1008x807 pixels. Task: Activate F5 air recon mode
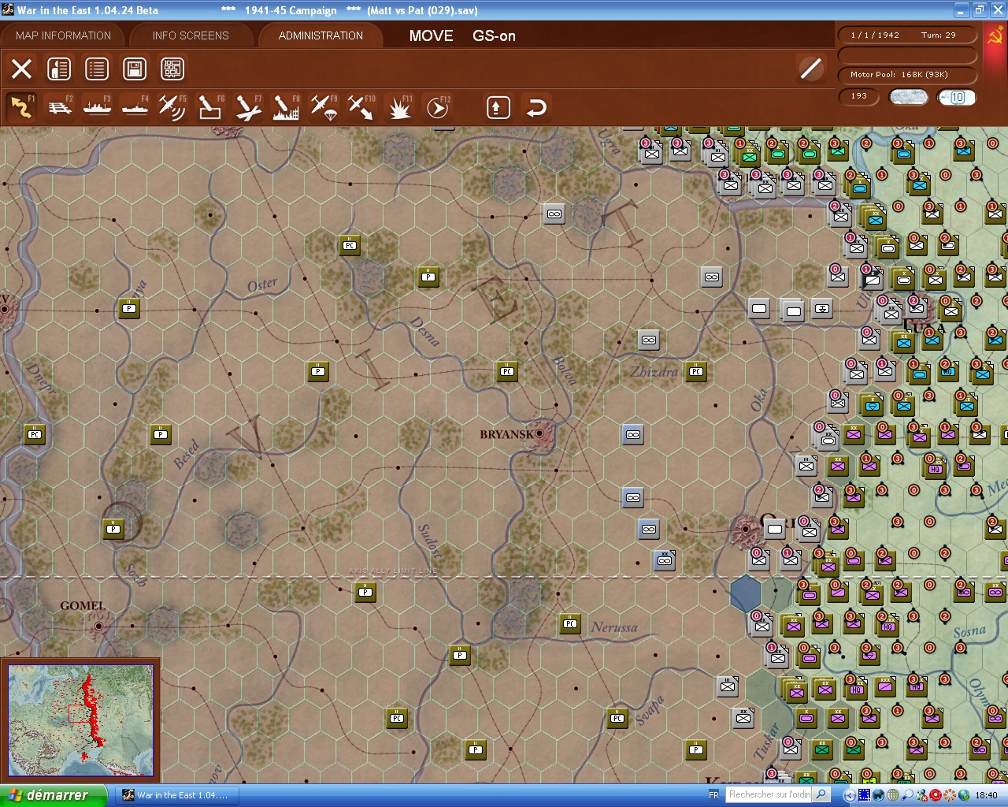pos(172,107)
